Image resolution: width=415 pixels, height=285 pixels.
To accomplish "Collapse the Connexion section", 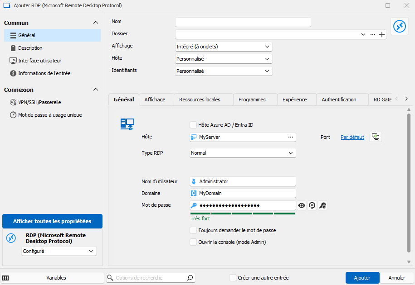I will point(96,90).
